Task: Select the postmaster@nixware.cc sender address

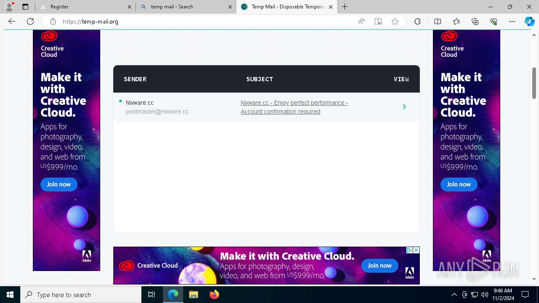Action: pyautogui.click(x=157, y=112)
